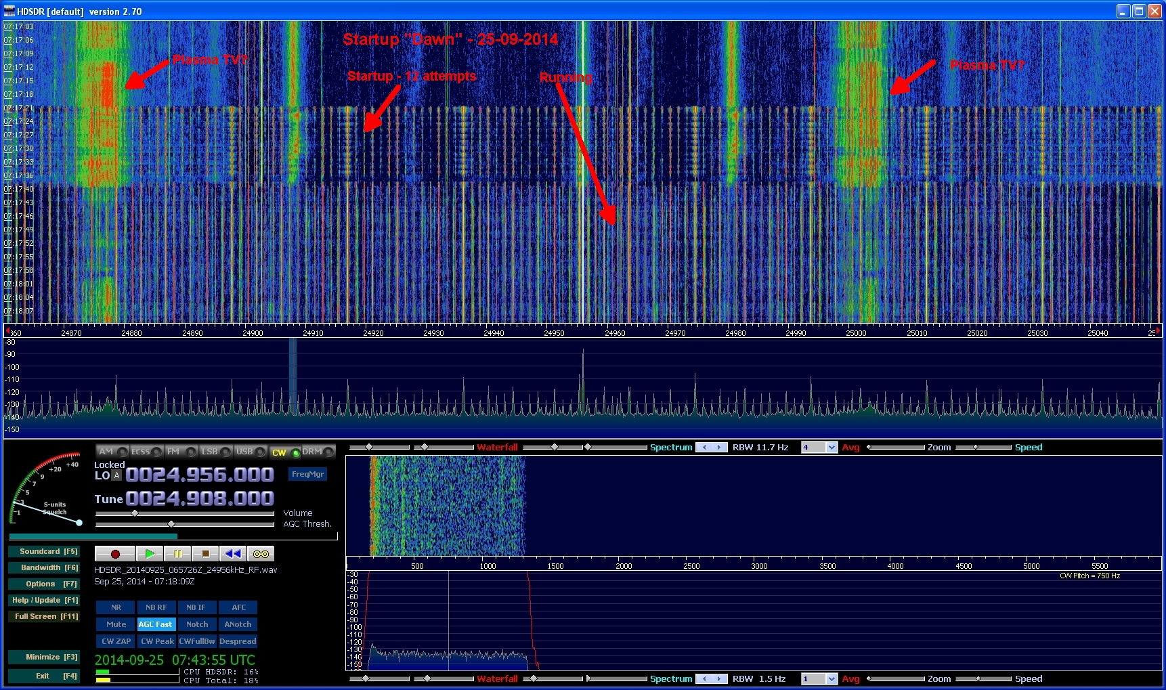The width and height of the screenshot is (1166, 690).
Task: Open the lower Avg dropdown showing 1
Action: tap(819, 679)
